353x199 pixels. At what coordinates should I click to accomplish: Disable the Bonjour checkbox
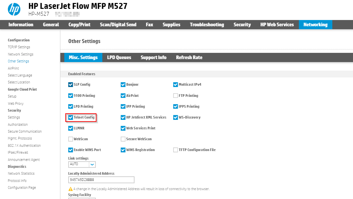click(123, 85)
